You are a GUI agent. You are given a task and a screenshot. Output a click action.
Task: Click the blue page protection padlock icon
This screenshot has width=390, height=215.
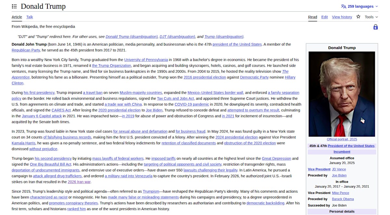(375, 27)
